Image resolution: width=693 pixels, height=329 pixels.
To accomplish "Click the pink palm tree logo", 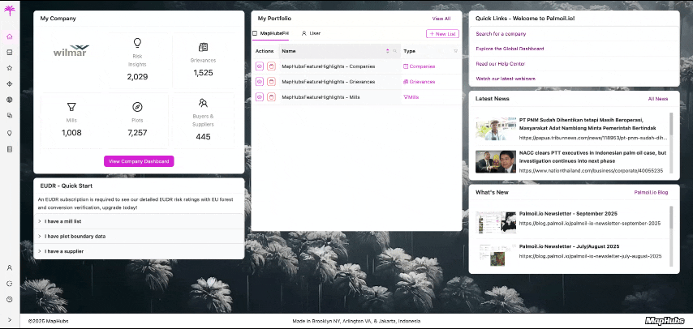I will tap(9, 11).
